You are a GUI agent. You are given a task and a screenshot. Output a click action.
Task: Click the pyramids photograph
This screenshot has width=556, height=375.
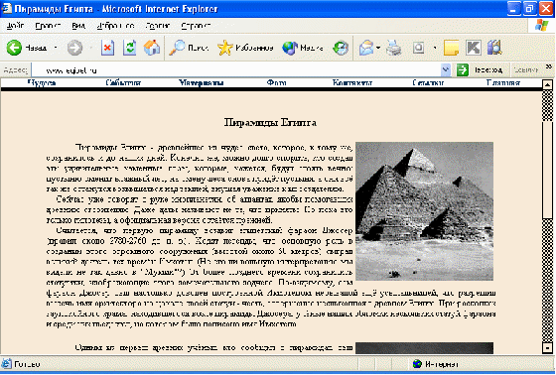pos(424,211)
